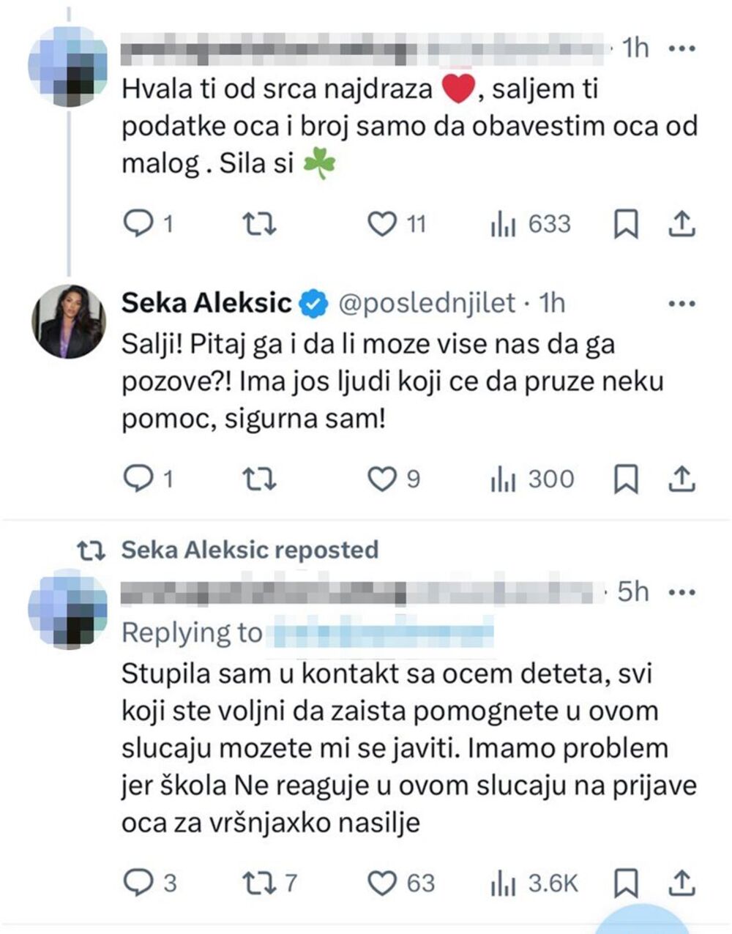Repost the "Hvala ti od srca" tweet
This screenshot has height=934, width=732.
point(259,223)
